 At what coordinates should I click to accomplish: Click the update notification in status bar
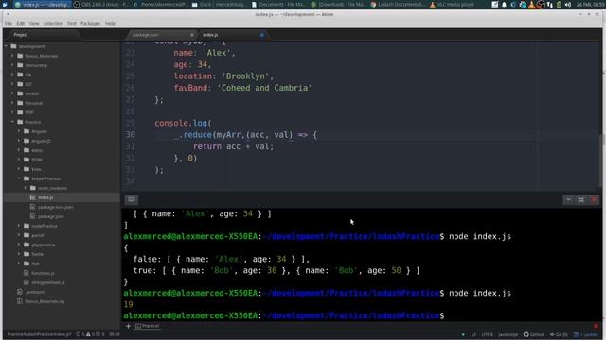pos(585,334)
